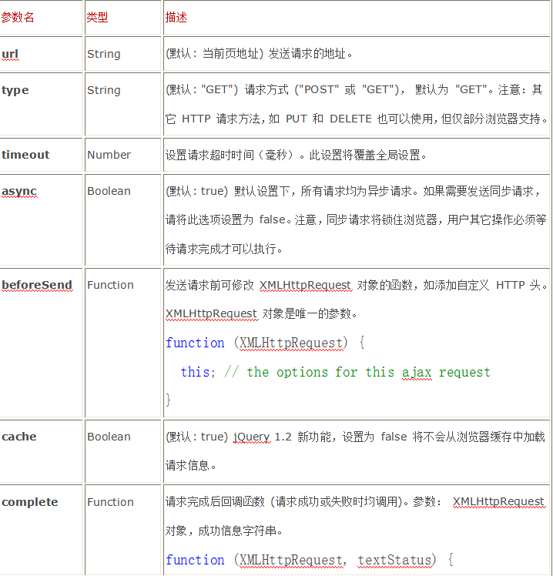Select the timeout parameter name cell
The width and height of the screenshot is (553, 576).
(x=25, y=155)
